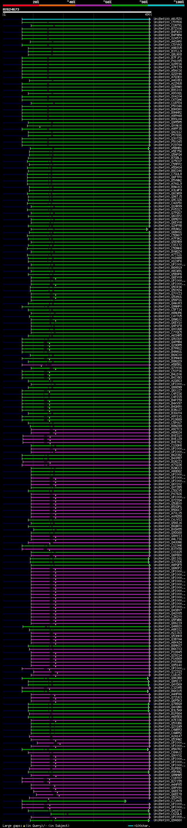The height and width of the screenshot is (828, 187).
Task: Open hit UniRef100_C6ZQL6
Action: click(x=168, y=814)
